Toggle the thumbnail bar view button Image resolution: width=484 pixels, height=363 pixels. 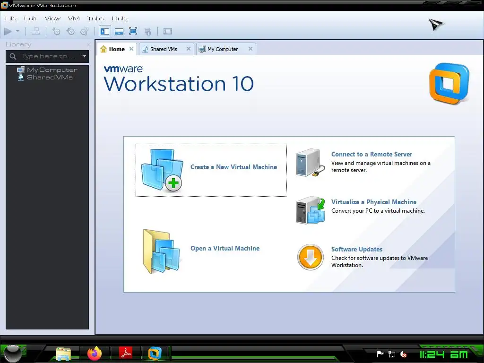pyautogui.click(x=119, y=31)
